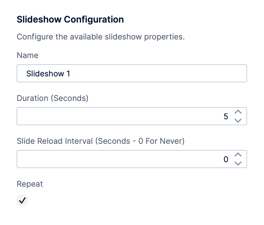This screenshot has height=225, width=264.
Task: Click the Duration (Seconds) label
Action: tap(53, 98)
